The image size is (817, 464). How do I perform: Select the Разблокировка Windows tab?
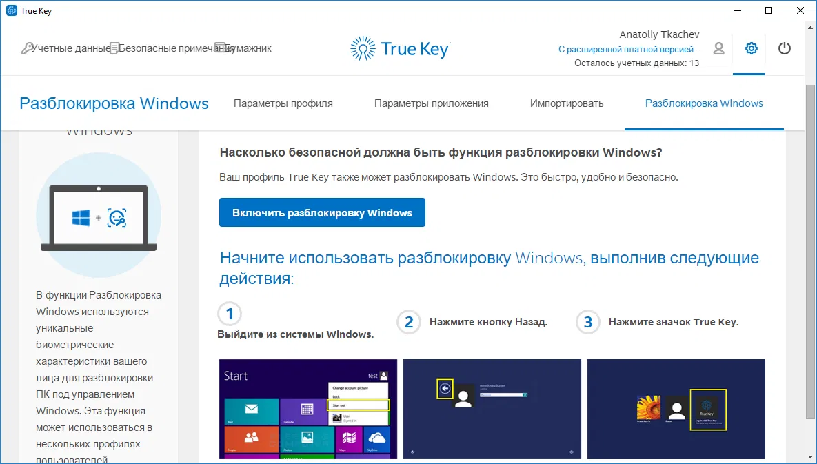pyautogui.click(x=704, y=103)
